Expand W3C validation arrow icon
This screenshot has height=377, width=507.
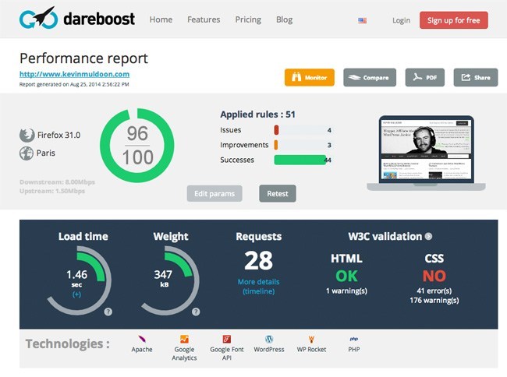tap(428, 237)
